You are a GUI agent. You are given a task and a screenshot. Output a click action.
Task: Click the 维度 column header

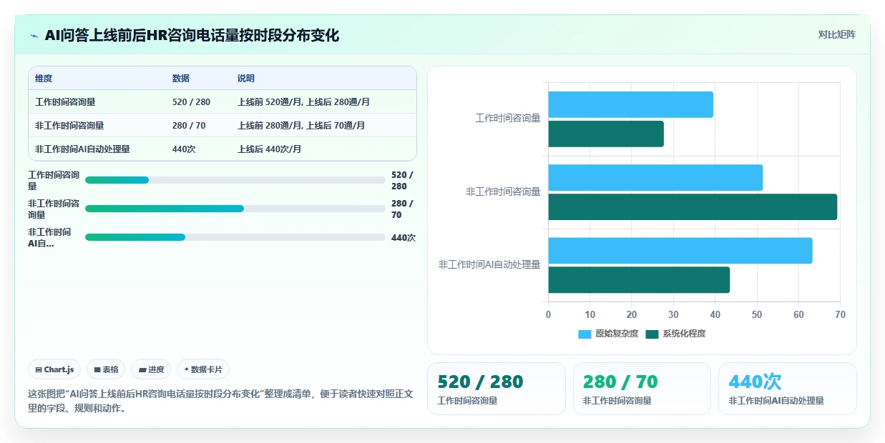[x=44, y=79]
